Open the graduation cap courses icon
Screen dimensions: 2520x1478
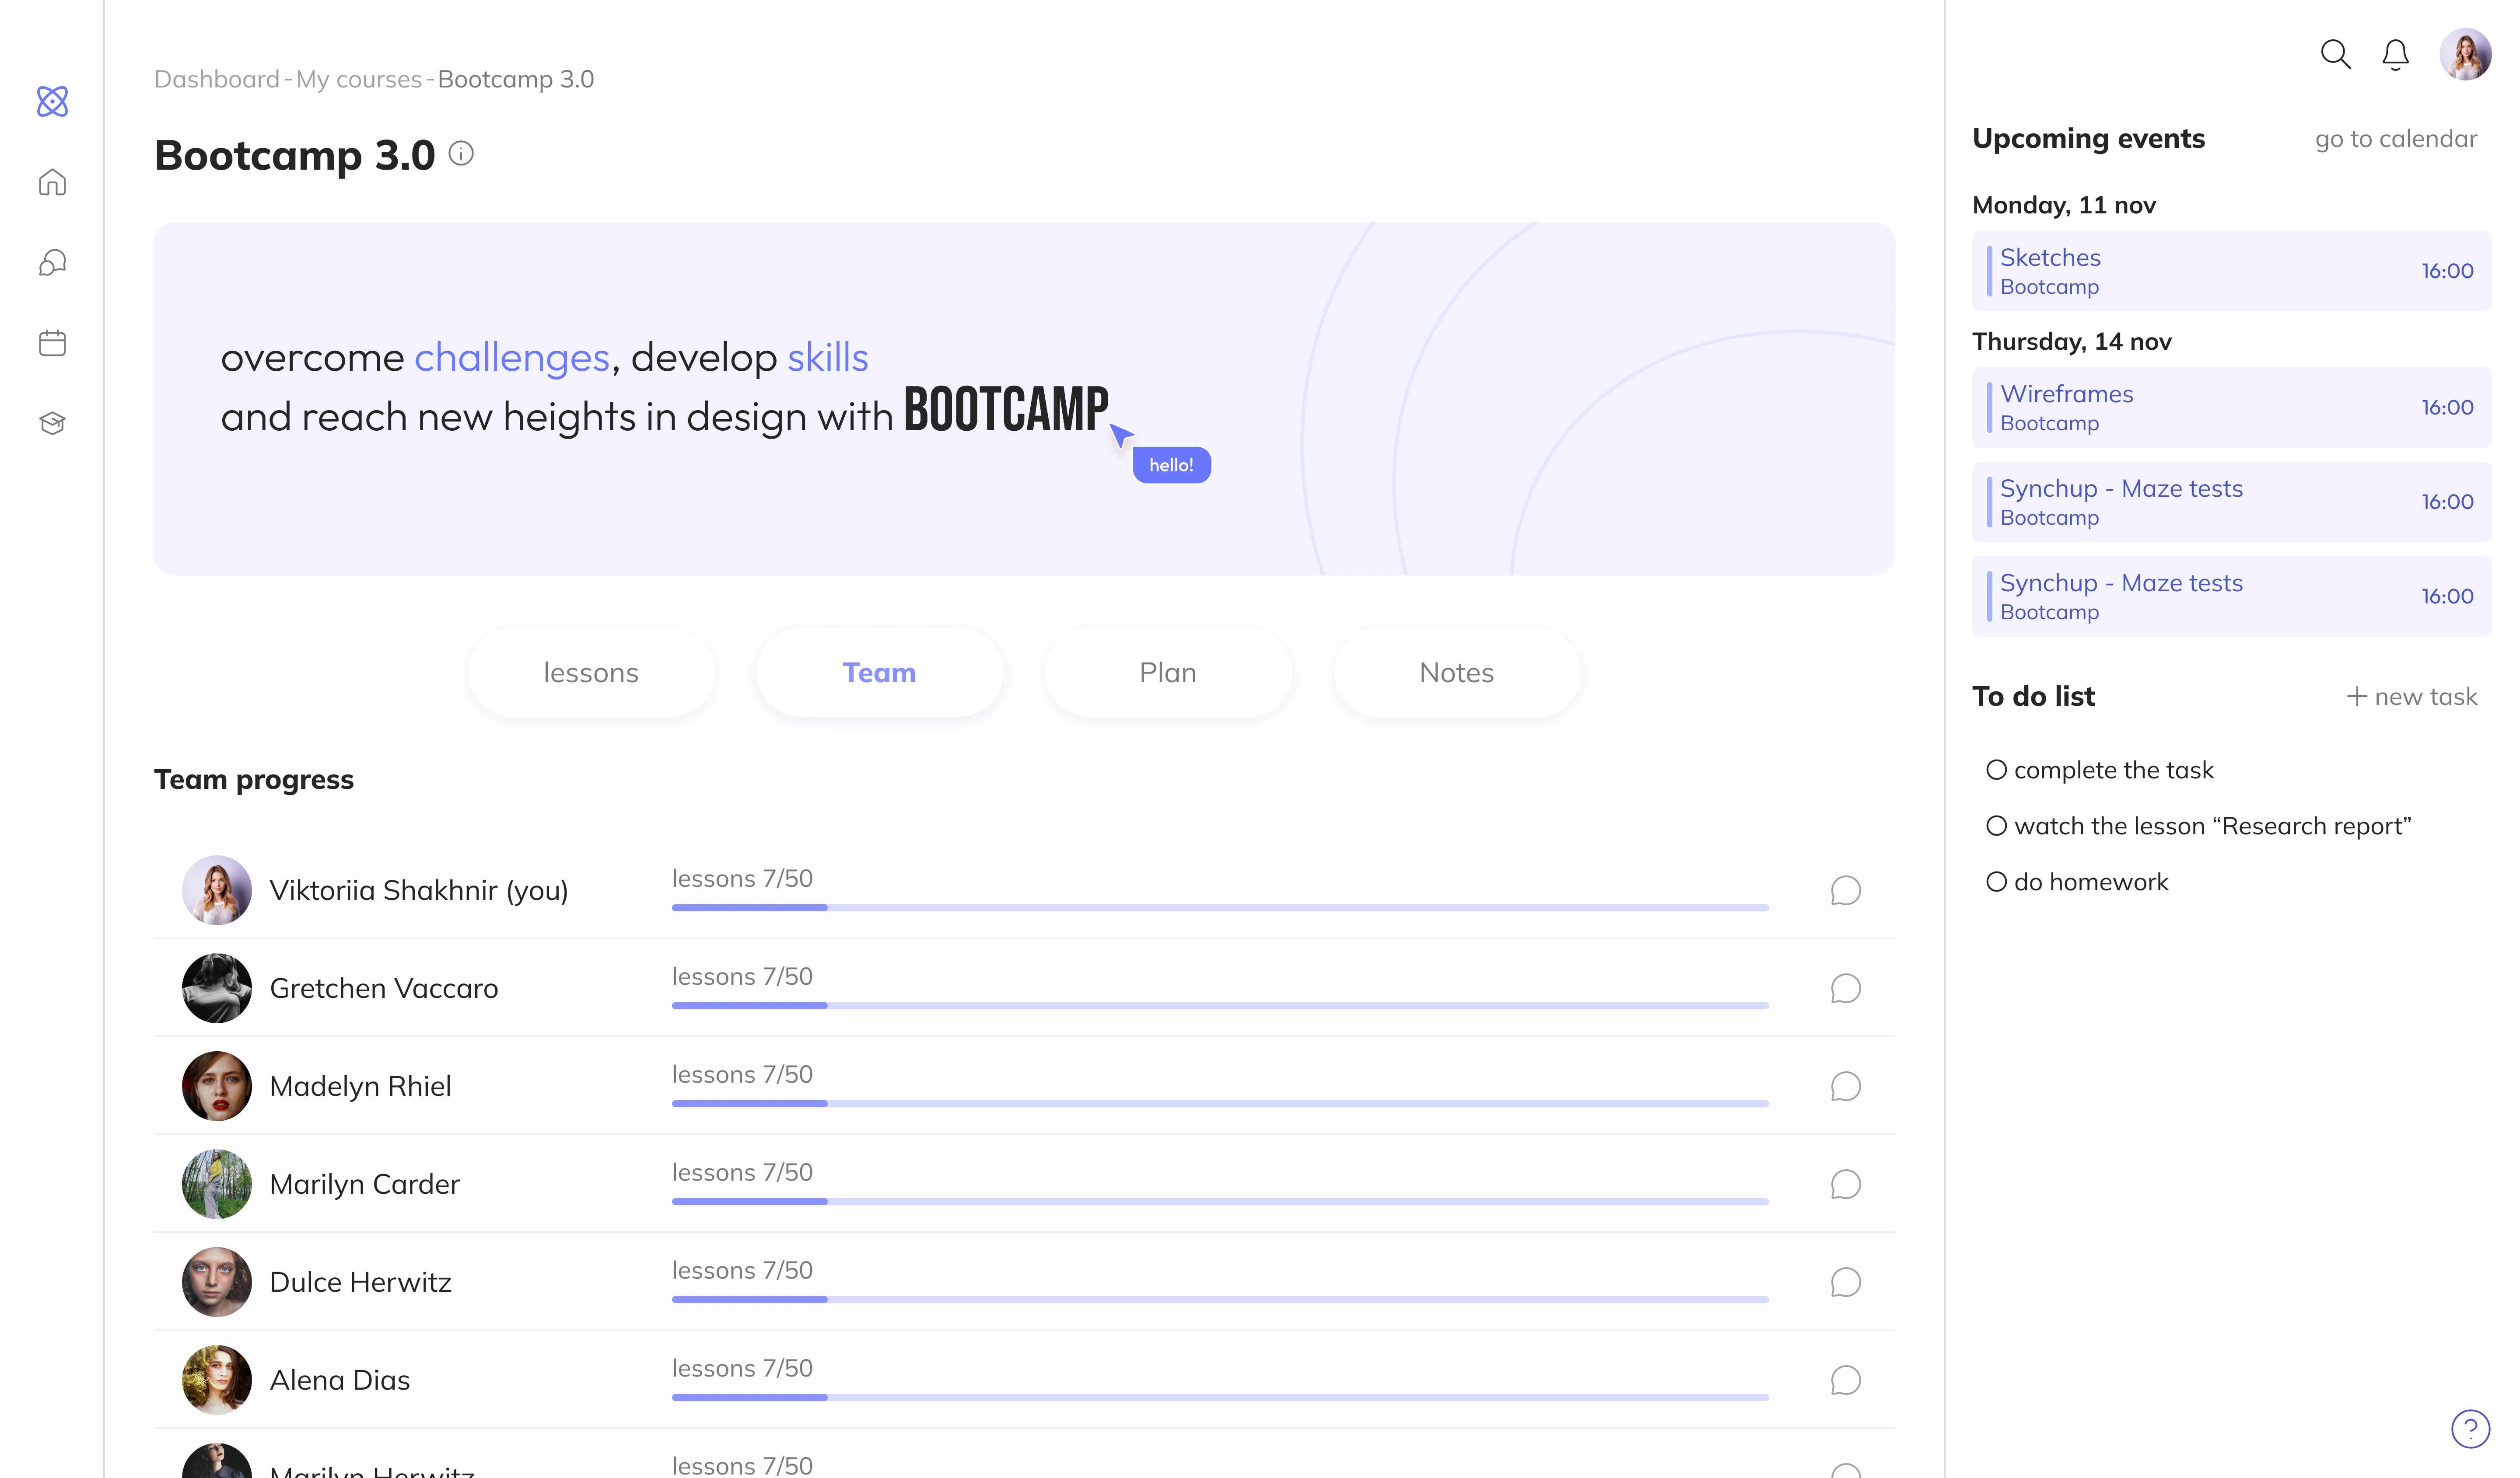(52, 423)
